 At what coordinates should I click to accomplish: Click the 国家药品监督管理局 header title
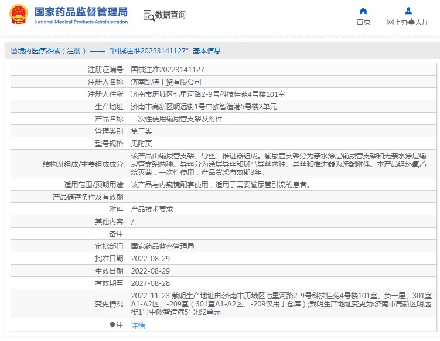click(x=81, y=12)
